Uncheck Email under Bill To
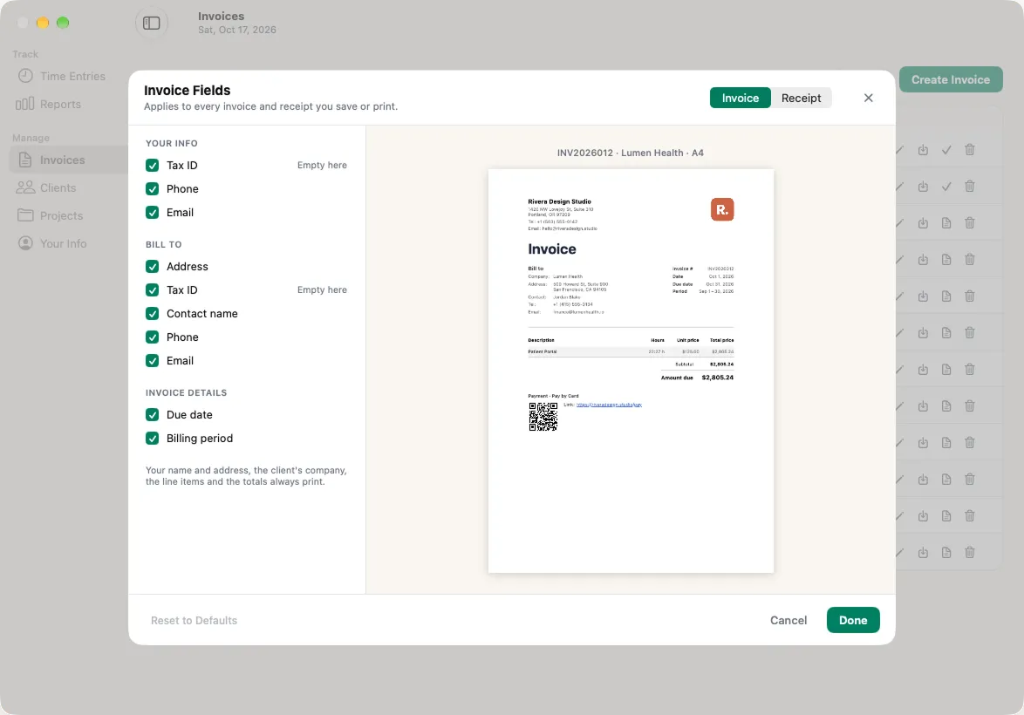Image resolution: width=1024 pixels, height=715 pixels. pos(152,360)
